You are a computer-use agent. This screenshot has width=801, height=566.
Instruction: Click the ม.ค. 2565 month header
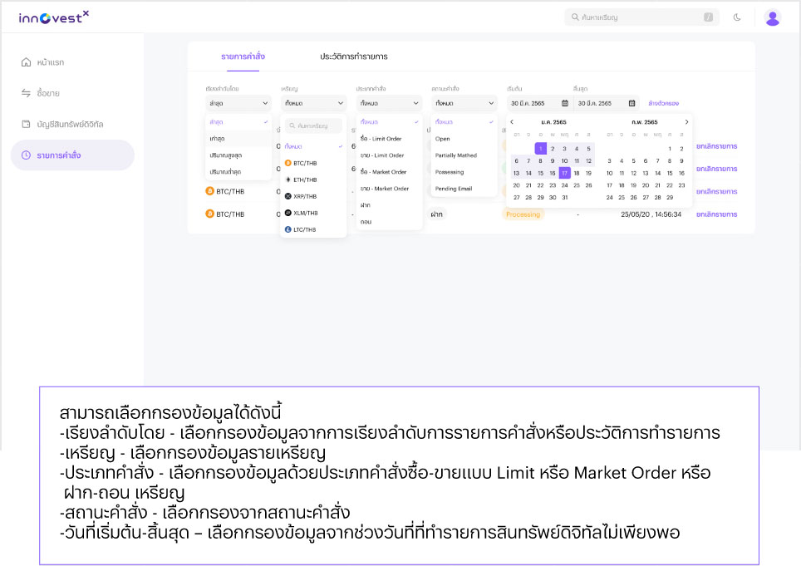tap(553, 122)
